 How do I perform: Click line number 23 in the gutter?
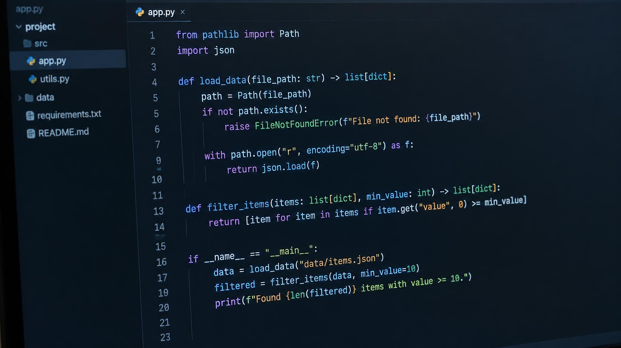tap(165, 337)
